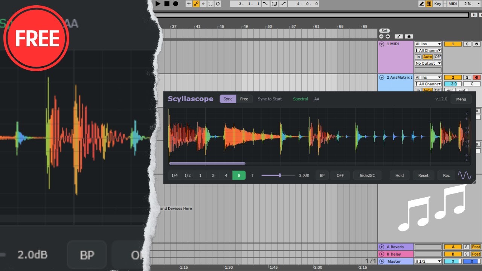The image size is (482, 271).
Task: Toggle Draw Mode pencil icon
Action: [x=422, y=4]
